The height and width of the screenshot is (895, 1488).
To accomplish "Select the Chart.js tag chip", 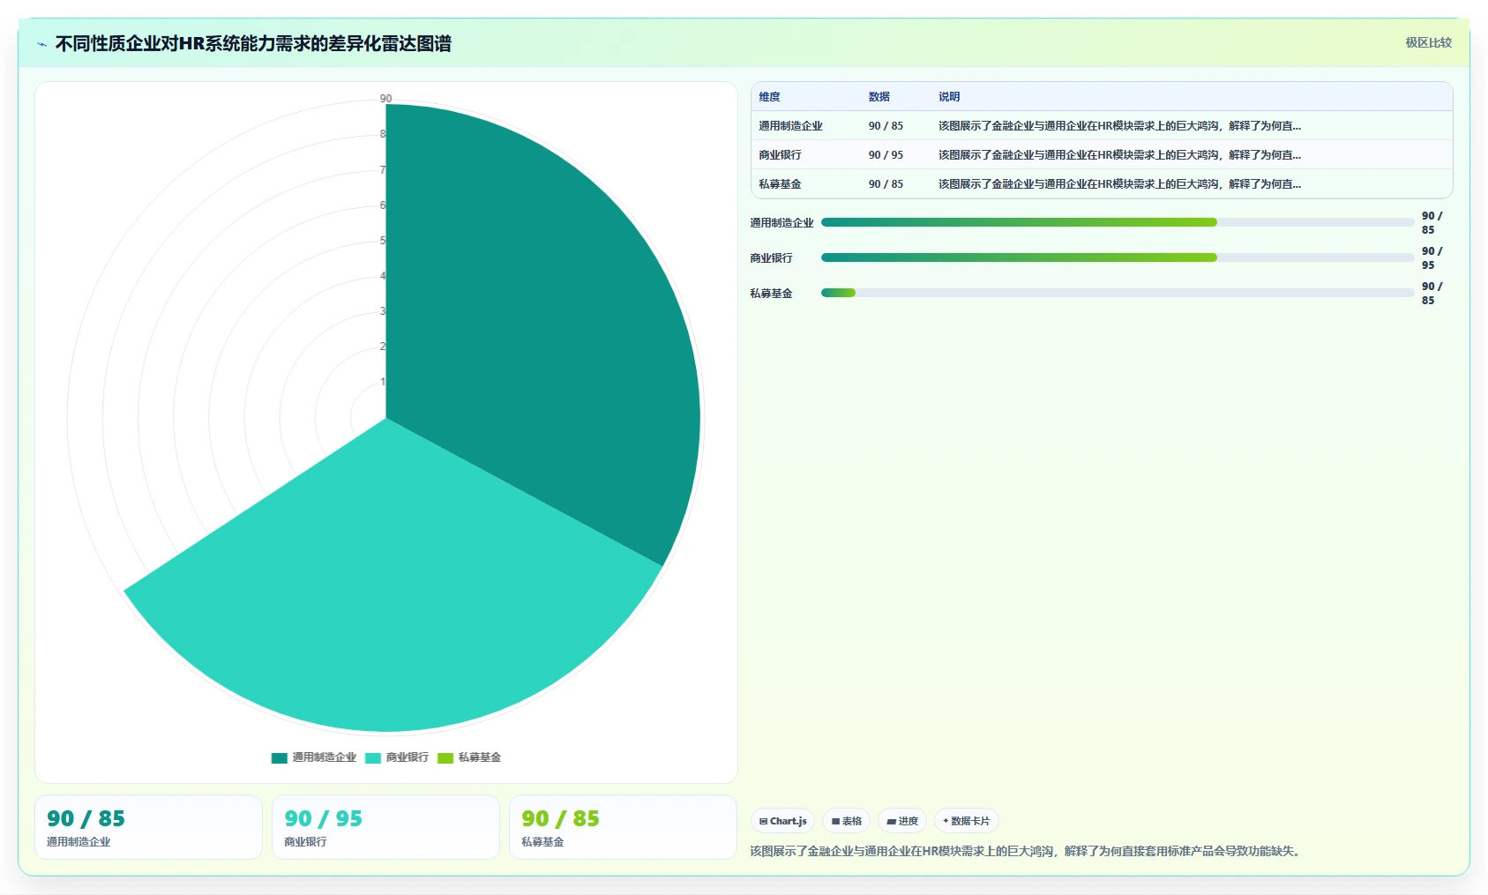I will (782, 821).
